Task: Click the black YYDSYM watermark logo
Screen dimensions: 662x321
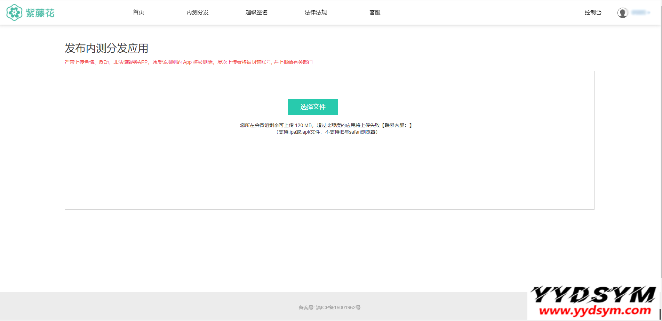Action: tap(593, 294)
